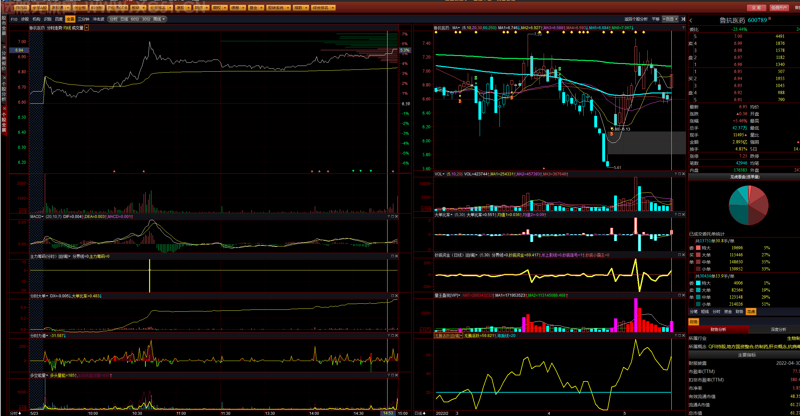Screen dimensions: 800x416
Task: Open help for the VOL panel
Action: (x=676, y=174)
